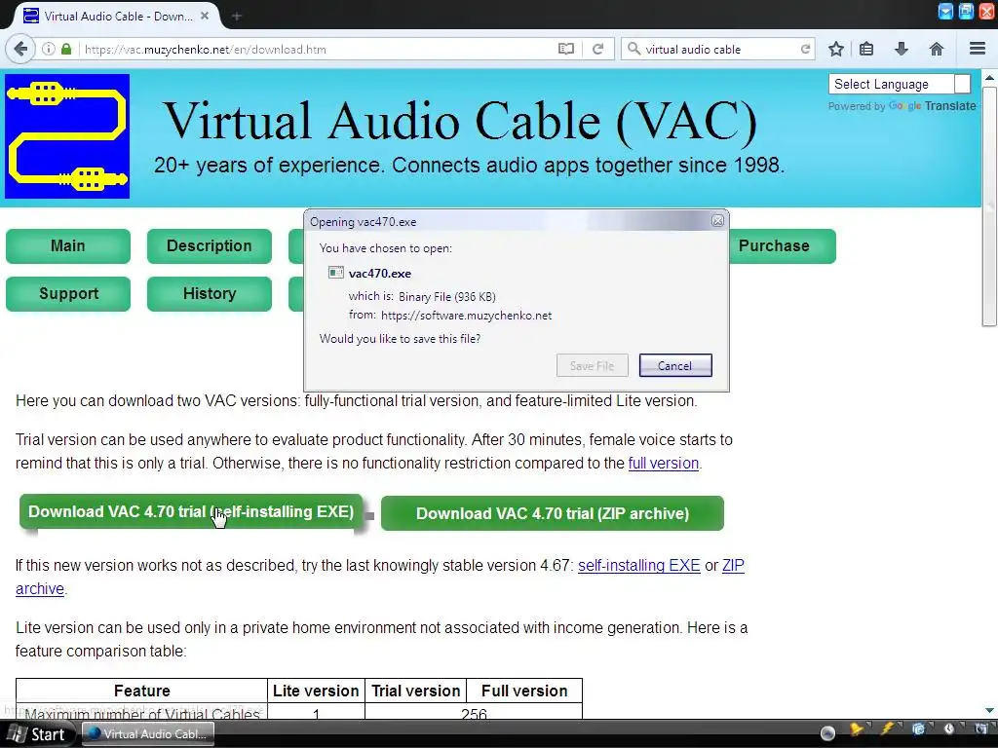998x748 pixels.
Task: Focus the search box with virtual audio cable
Action: point(719,49)
